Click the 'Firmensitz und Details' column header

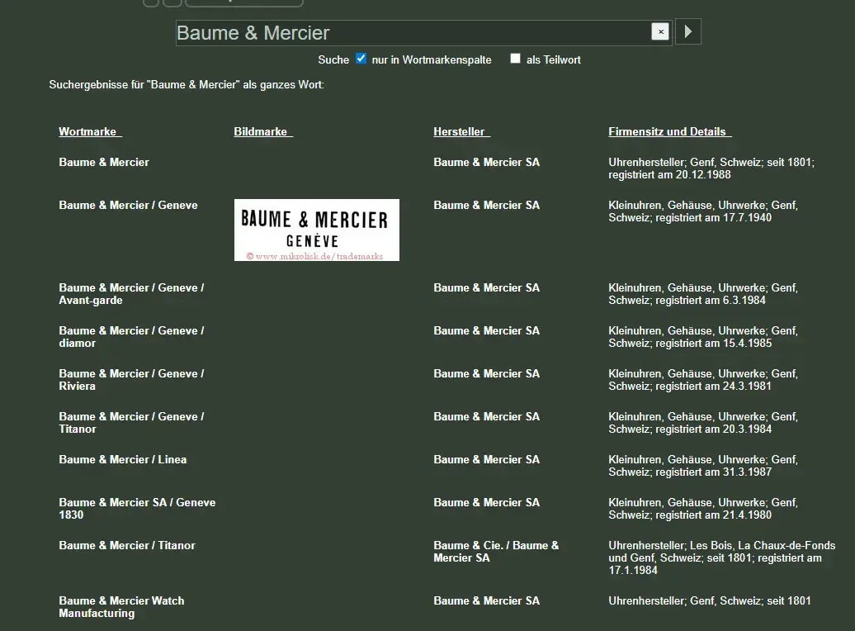pos(669,132)
